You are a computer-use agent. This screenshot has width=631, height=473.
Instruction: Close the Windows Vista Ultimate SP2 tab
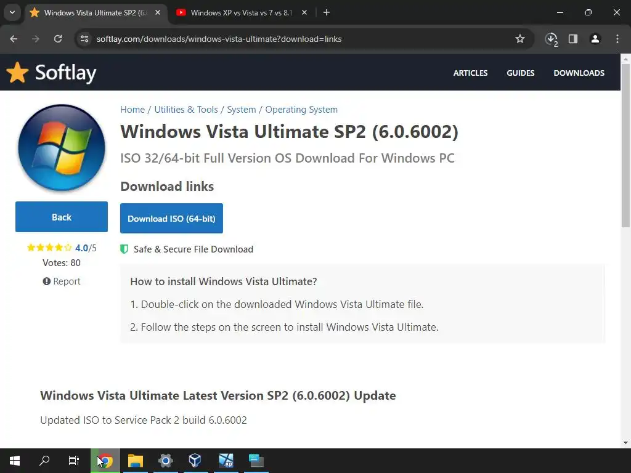(x=158, y=13)
